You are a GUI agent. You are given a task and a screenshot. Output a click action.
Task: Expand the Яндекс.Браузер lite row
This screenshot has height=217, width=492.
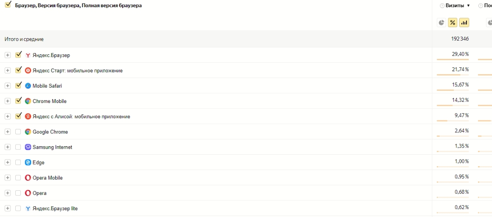(8, 208)
